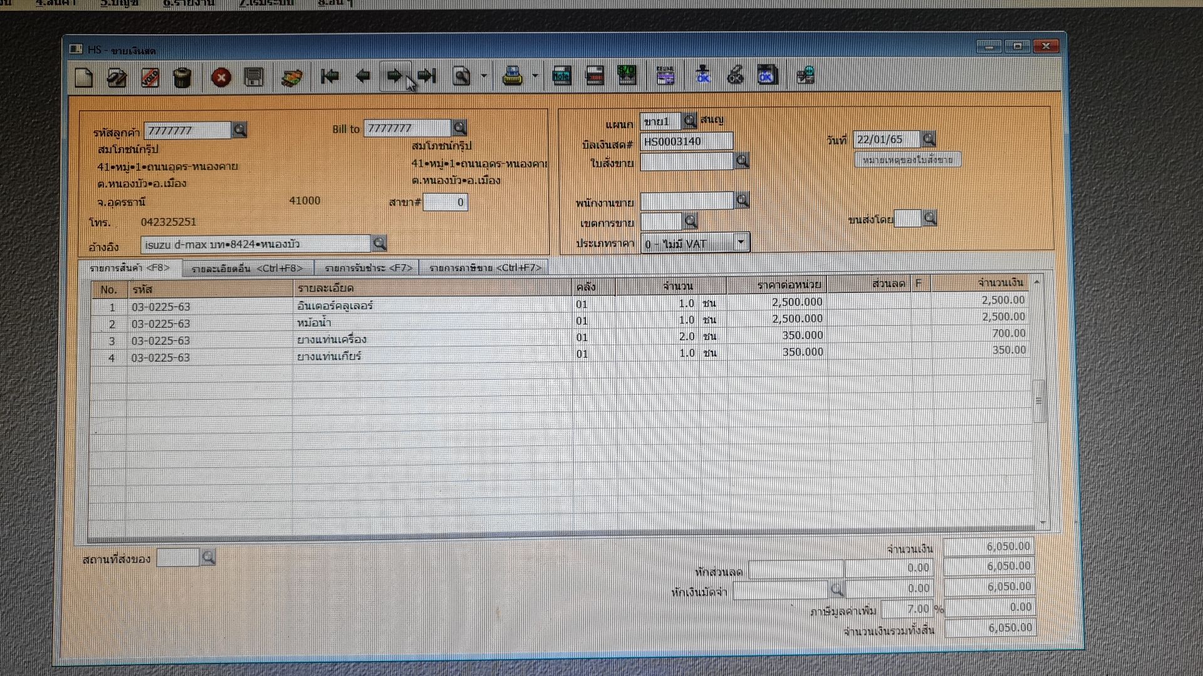Screen dimensions: 1203x676
Task: Open the รายการภาษีขาย <Ctrl+F7> tab
Action: (x=485, y=267)
